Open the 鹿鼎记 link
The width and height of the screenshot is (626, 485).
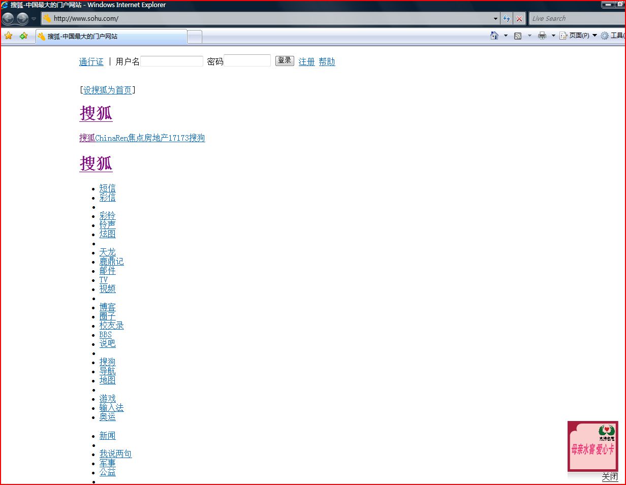(x=112, y=262)
